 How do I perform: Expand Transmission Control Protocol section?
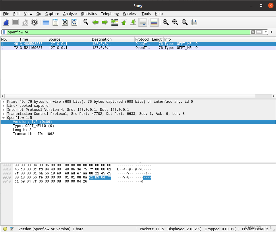coord(3,114)
